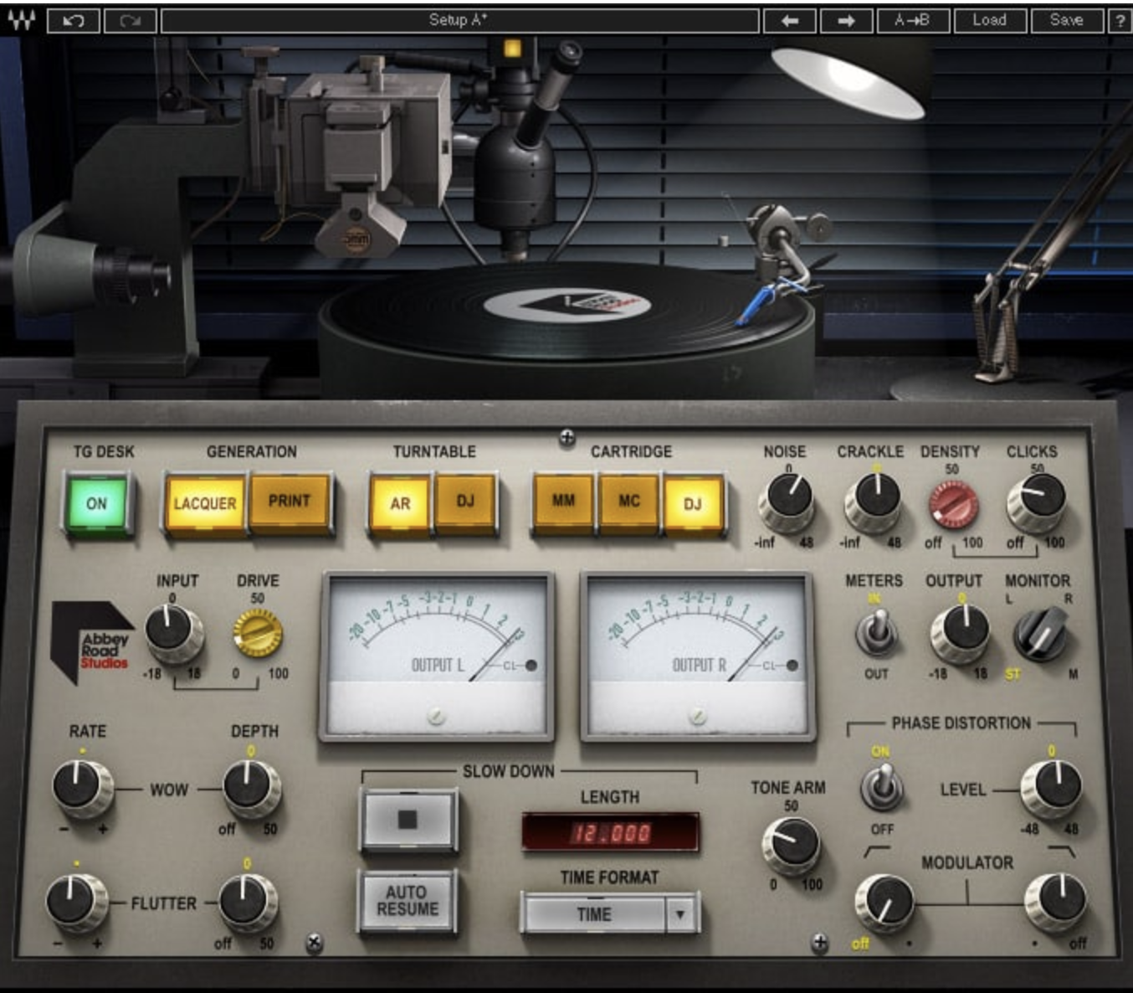1133x993 pixels.
Task: Toggle the TG DESK ON button
Action: click(99, 502)
